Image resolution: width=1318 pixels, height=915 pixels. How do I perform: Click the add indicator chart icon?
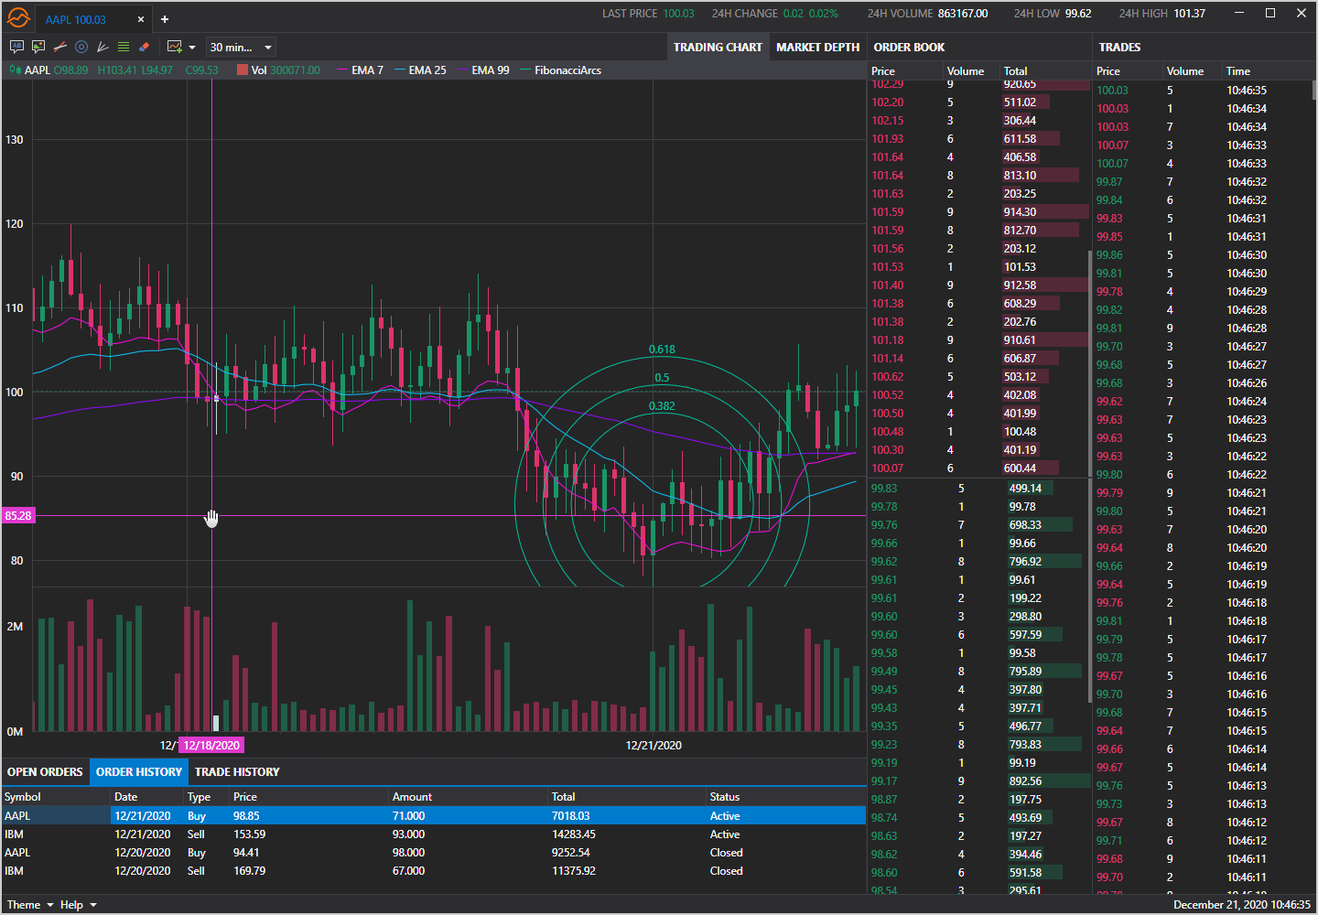point(174,47)
